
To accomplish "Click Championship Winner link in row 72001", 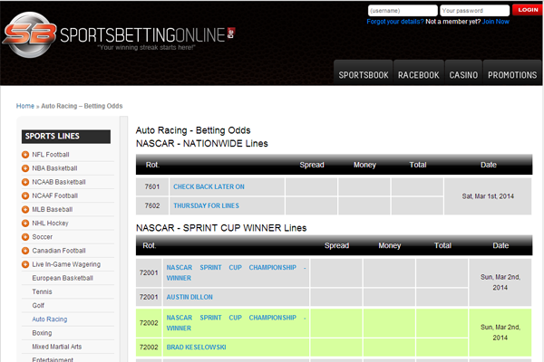I will [236, 272].
